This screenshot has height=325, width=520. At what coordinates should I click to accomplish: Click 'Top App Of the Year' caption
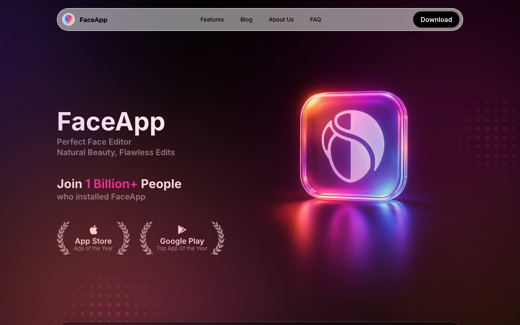pos(182,248)
